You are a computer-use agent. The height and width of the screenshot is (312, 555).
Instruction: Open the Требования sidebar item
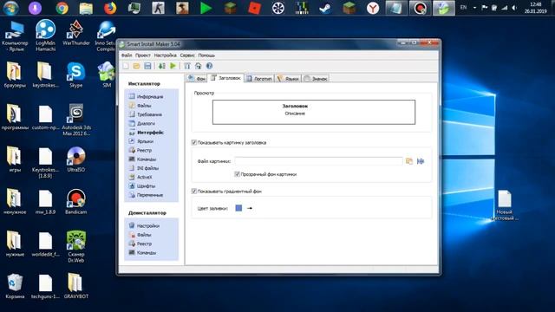tap(146, 114)
